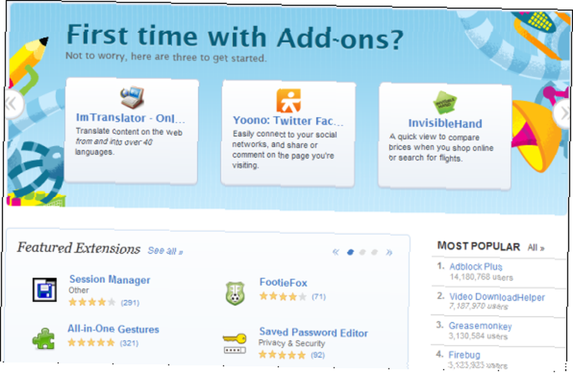Select first Featured Extensions page dot

pyautogui.click(x=350, y=252)
